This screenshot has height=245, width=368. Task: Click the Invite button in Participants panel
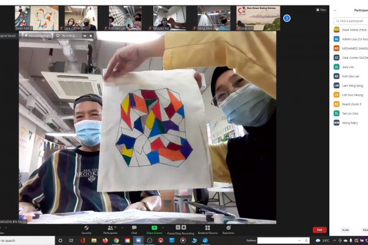tap(345, 230)
